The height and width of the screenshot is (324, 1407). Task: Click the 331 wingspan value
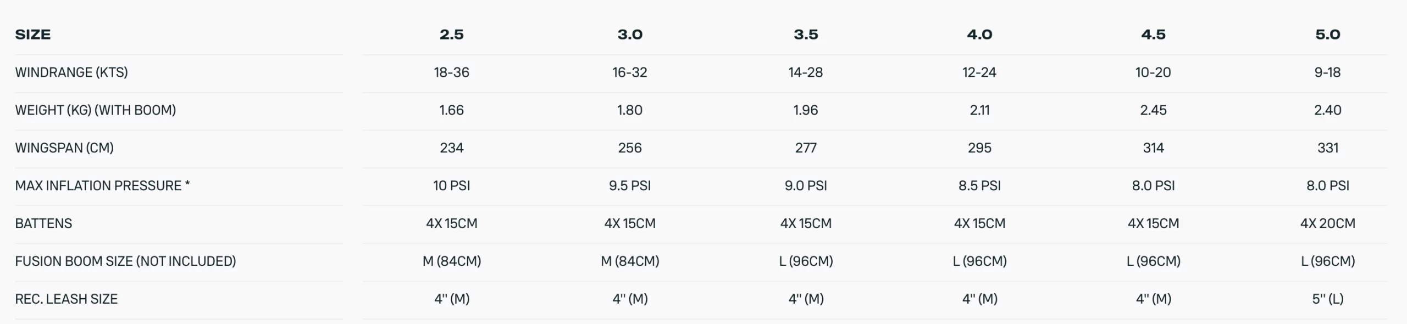pos(1327,148)
